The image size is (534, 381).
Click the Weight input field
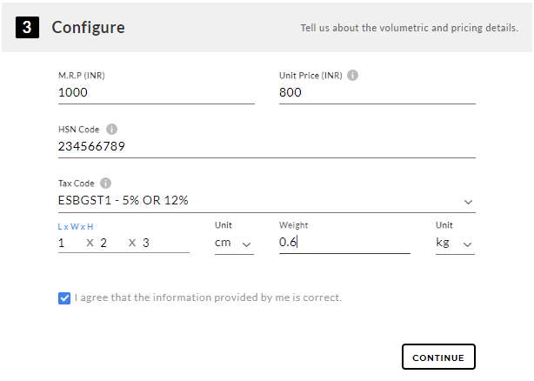[344, 243]
